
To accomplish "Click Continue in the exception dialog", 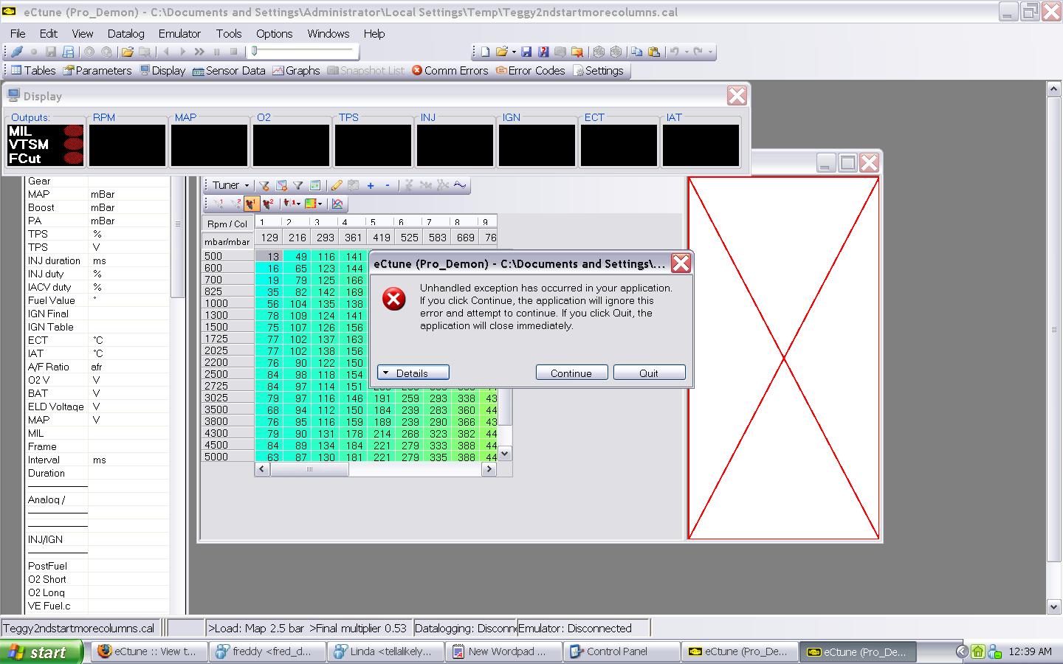I will pos(571,373).
